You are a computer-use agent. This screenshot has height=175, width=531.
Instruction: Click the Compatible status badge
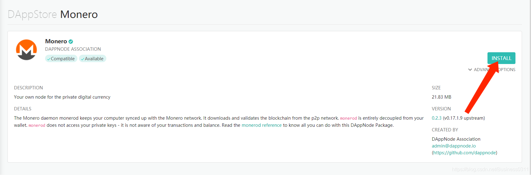(61, 59)
